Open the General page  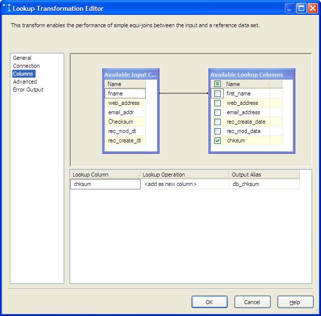point(22,58)
